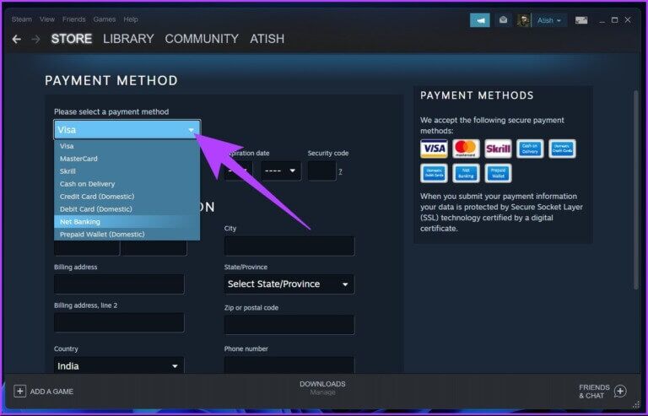
Task: Open the Help menu
Action: click(131, 19)
